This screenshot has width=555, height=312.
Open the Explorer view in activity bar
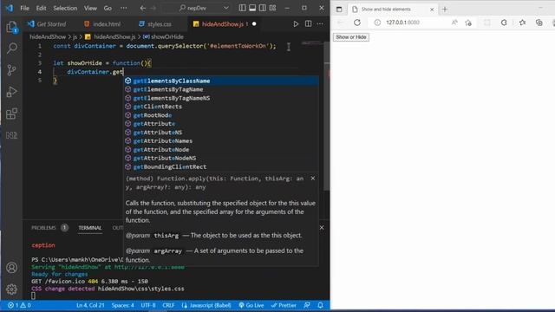point(11,27)
